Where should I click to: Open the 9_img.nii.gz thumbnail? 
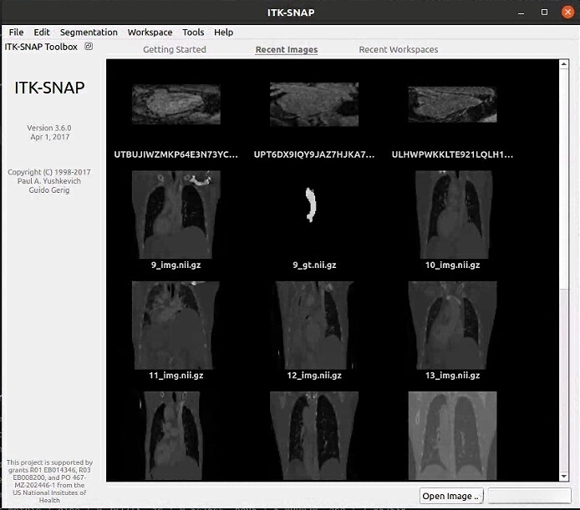(x=176, y=215)
